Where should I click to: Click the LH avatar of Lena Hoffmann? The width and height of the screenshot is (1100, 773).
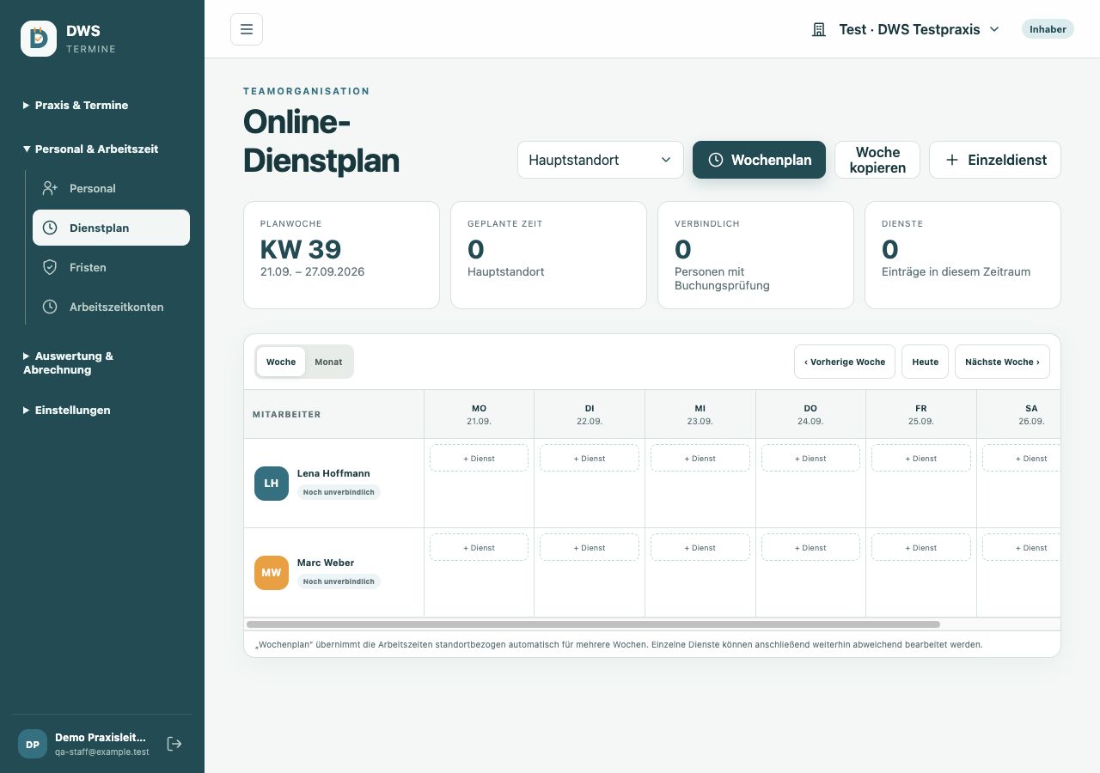tap(272, 484)
